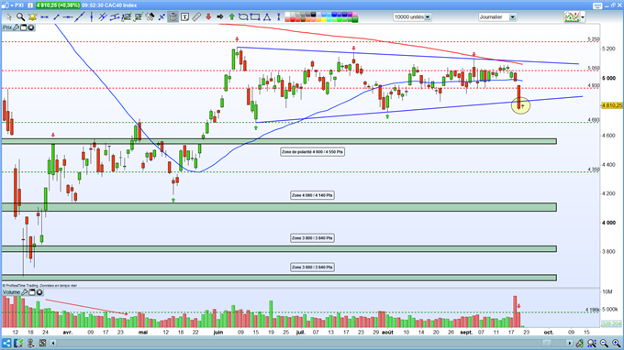
Task: Zoom out with the minus magnifier
Action: click(x=604, y=343)
